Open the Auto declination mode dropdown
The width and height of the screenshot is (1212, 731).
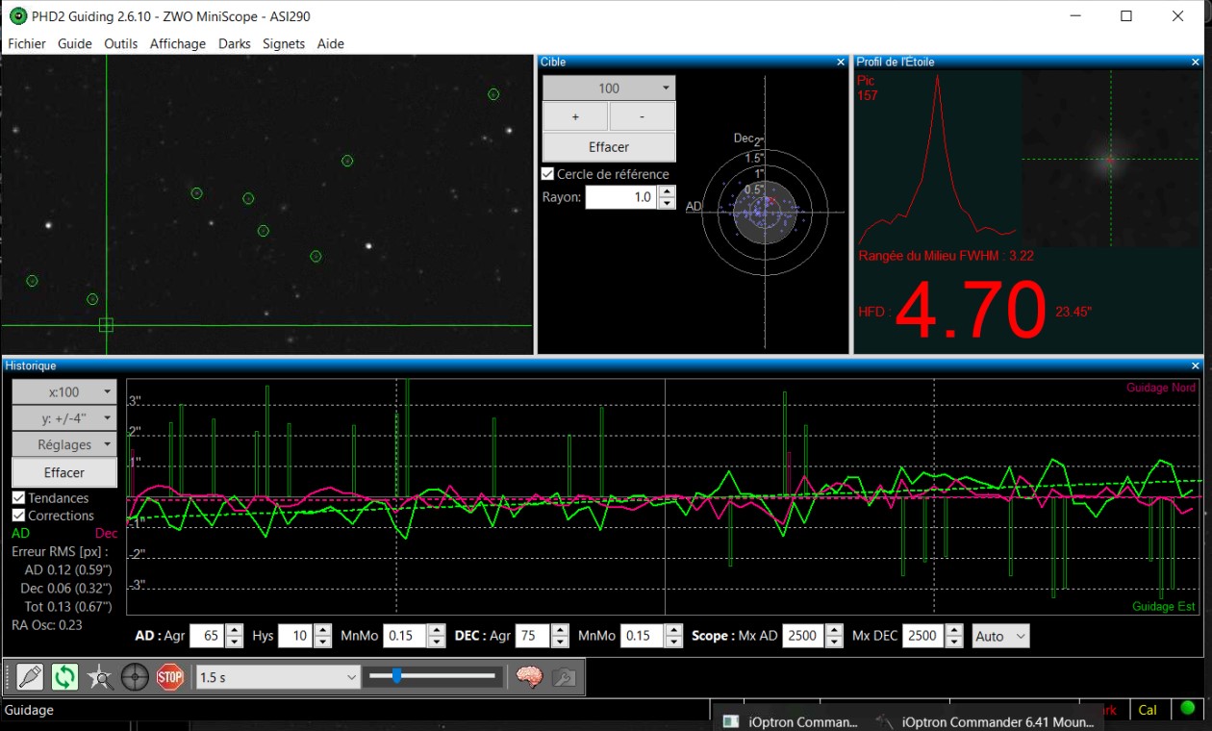(1000, 636)
